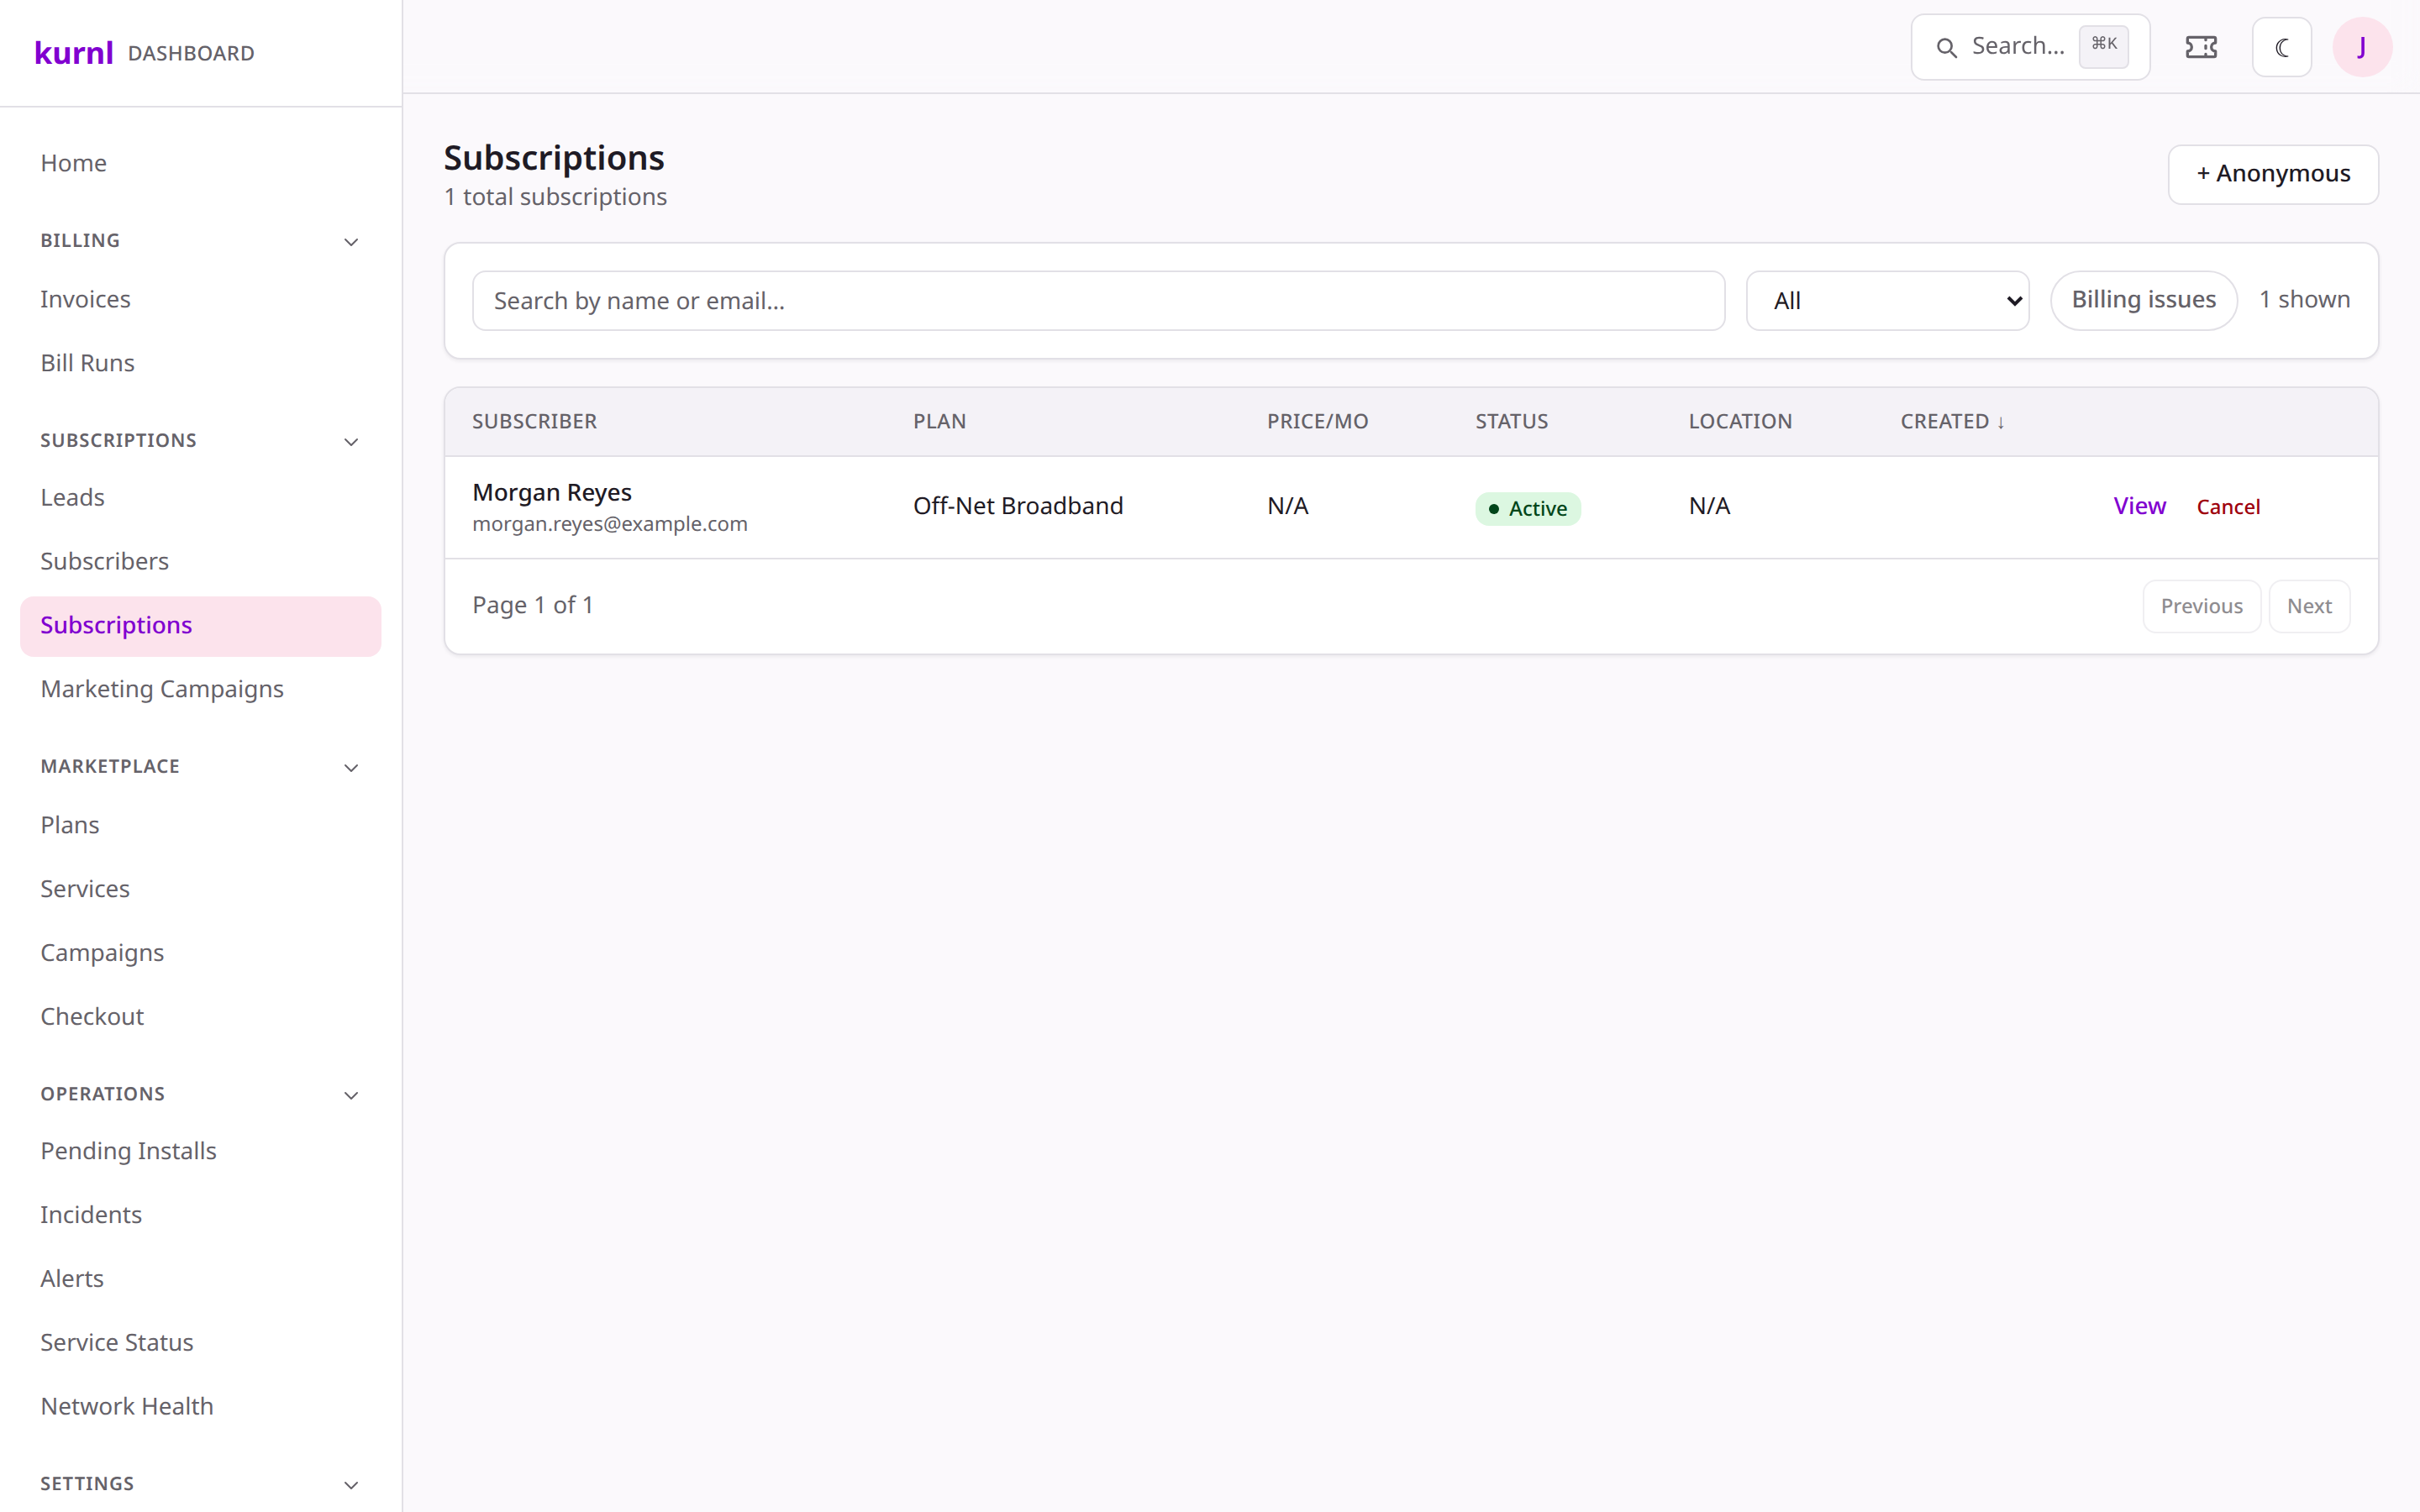Screen dimensions: 2420x1512
Task: Toggle dark mode with the moon icon
Action: 2281,47
